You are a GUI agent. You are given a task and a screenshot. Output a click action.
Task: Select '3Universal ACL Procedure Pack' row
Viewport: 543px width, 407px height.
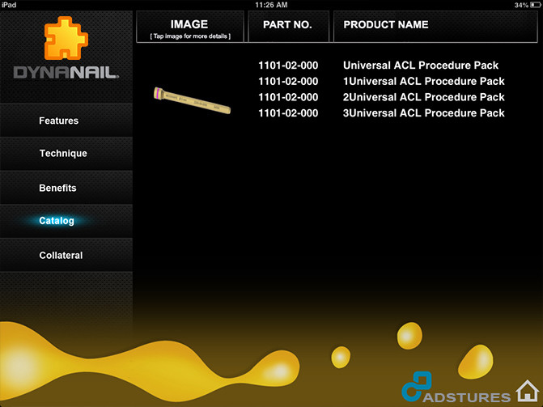(x=423, y=113)
